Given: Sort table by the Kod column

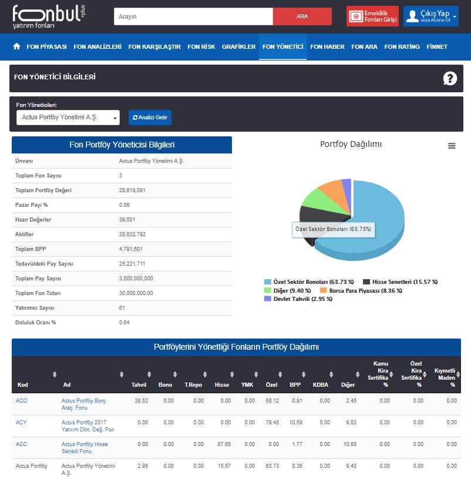Looking at the screenshot, I should click(55, 374).
